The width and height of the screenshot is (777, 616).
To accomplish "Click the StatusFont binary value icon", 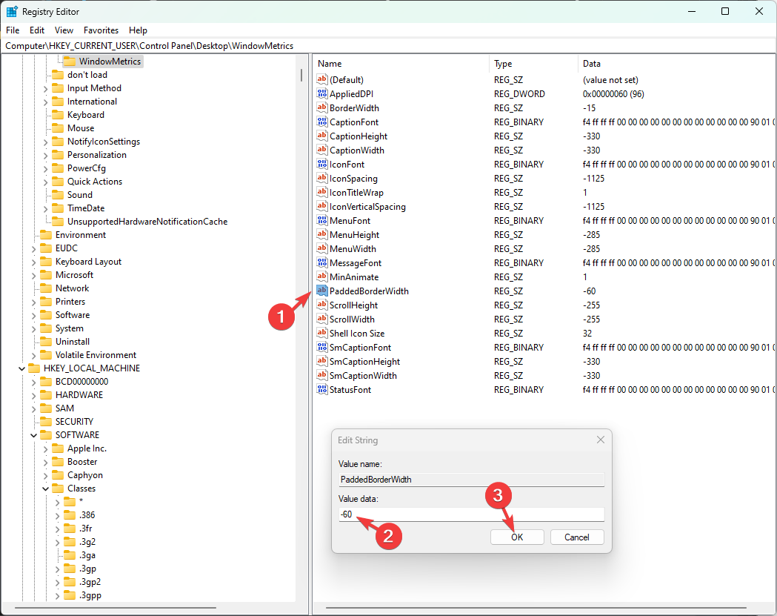I will (321, 389).
